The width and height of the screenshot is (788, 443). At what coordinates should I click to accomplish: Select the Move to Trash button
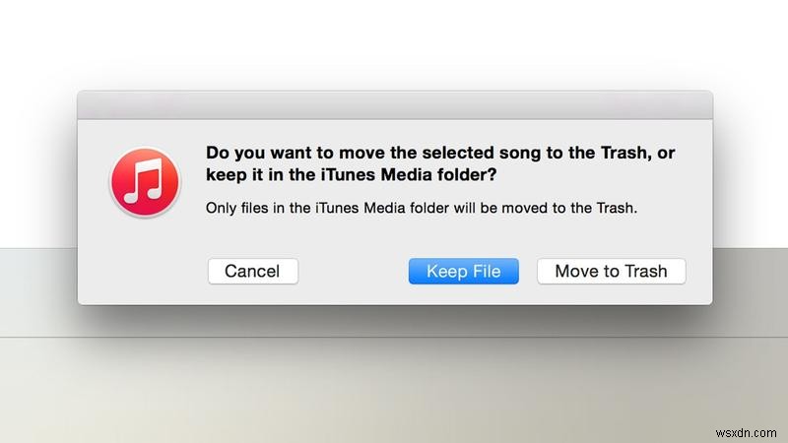coord(611,272)
